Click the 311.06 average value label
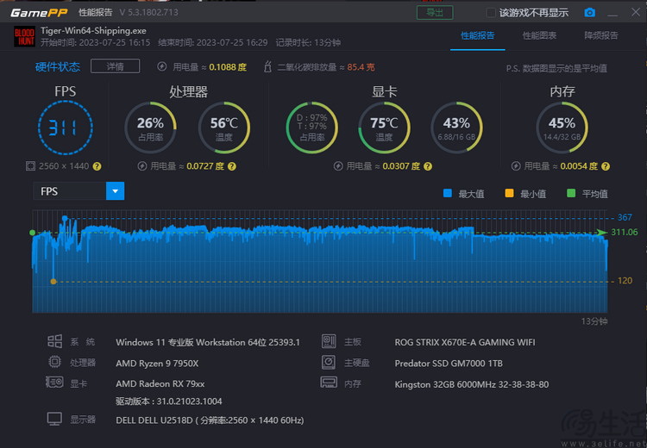The width and height of the screenshot is (647, 448). click(x=624, y=232)
